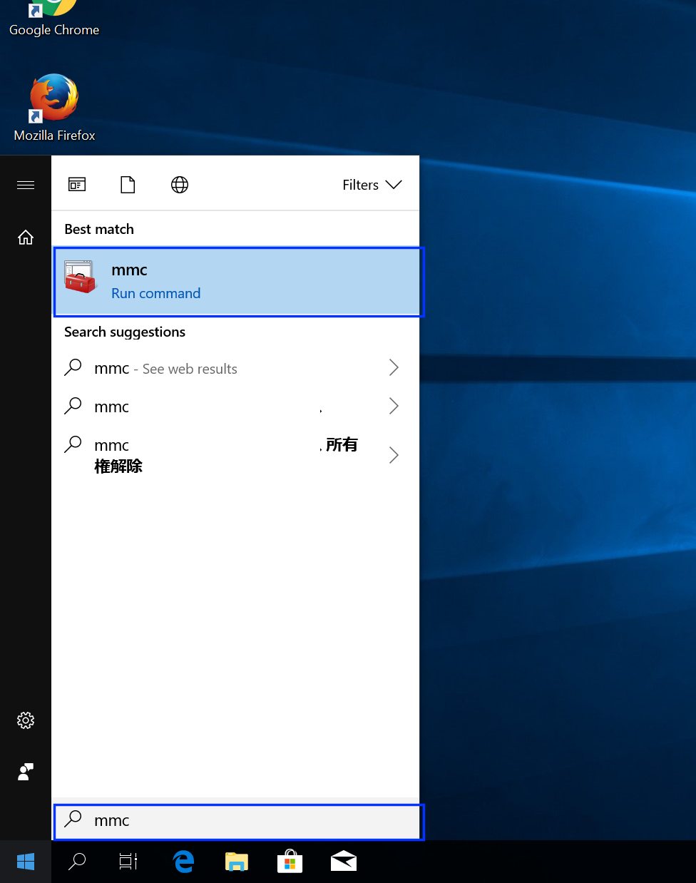The height and width of the screenshot is (883, 696).
Task: Filter results by Web globe icon
Action: [x=180, y=185]
